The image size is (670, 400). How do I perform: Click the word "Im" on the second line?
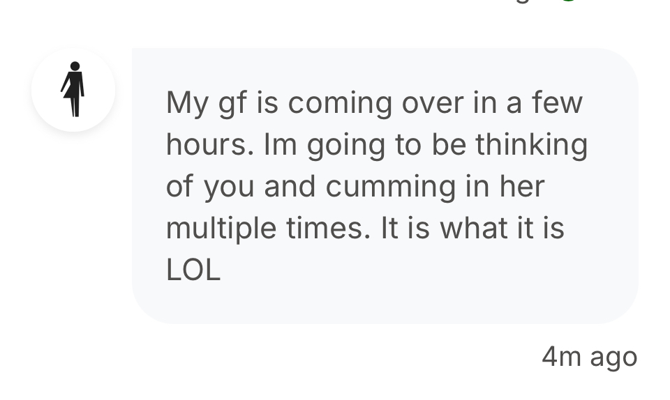coord(281,144)
